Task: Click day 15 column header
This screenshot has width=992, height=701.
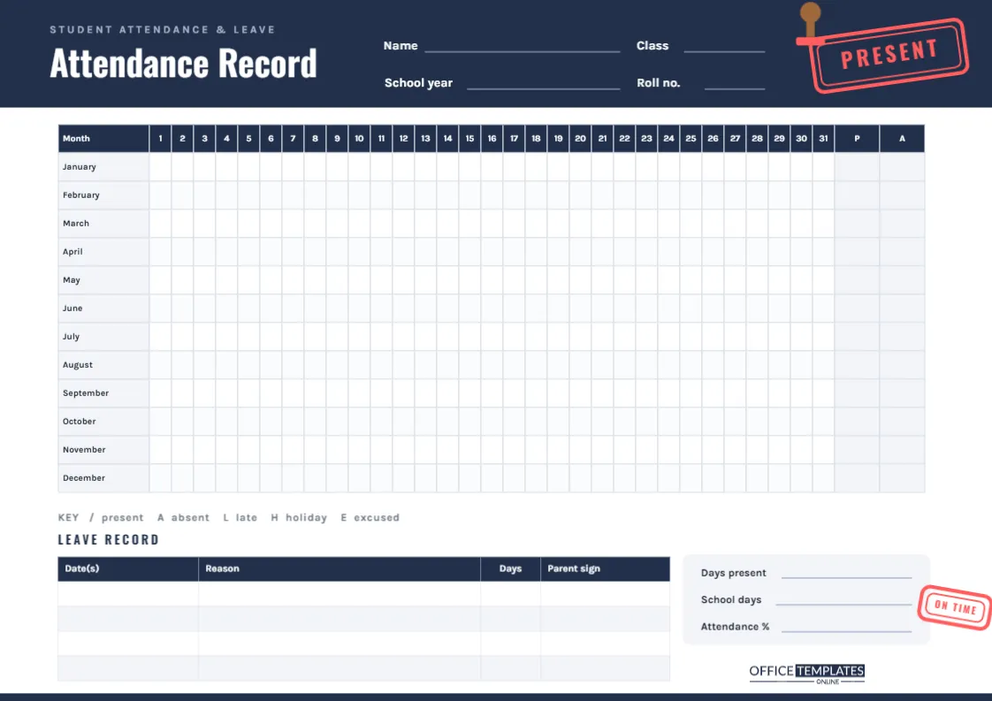Action: [x=469, y=139]
